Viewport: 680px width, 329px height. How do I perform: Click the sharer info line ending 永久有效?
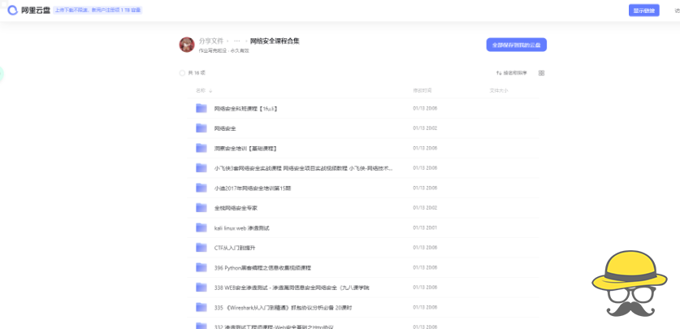coord(223,50)
